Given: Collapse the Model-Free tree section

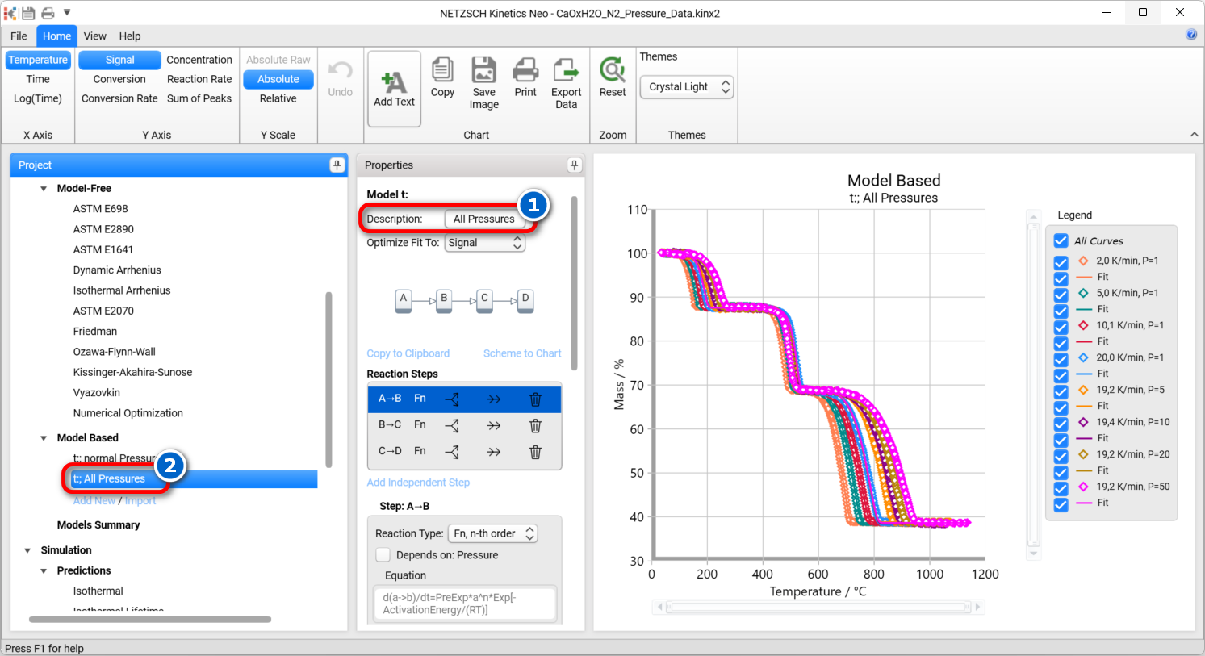Looking at the screenshot, I should (x=44, y=189).
